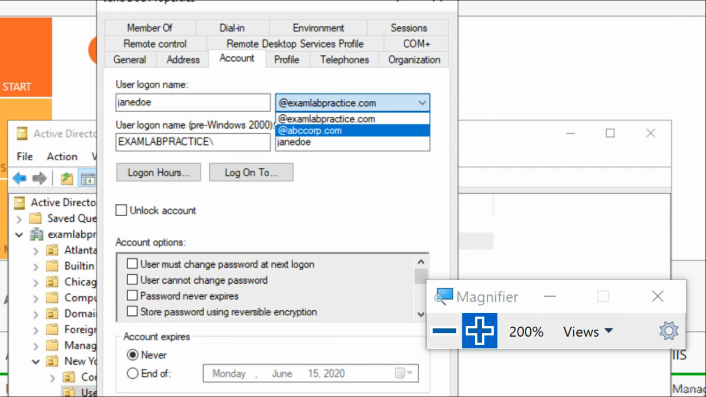
Task: Select the Builtin folder icon in tree
Action: point(52,266)
